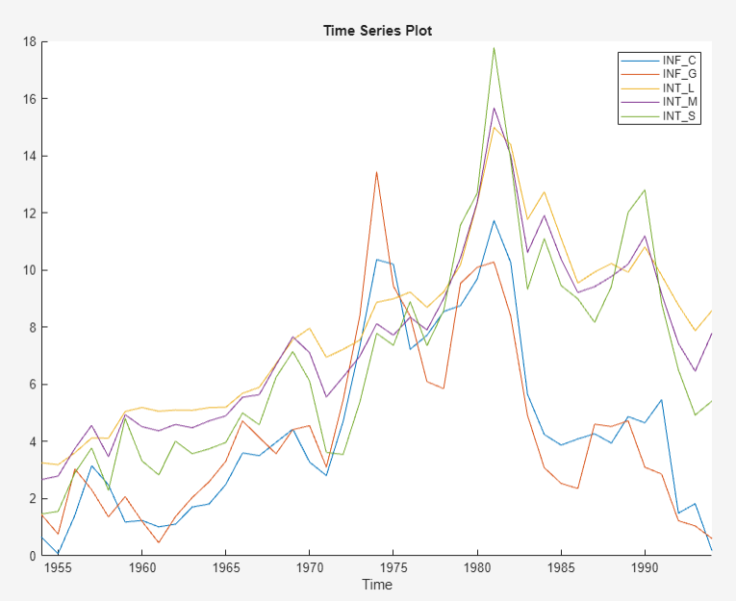Screen dimensions: 736x601
Task: Click the 1985 x-axis tick label
Action: coord(561,567)
